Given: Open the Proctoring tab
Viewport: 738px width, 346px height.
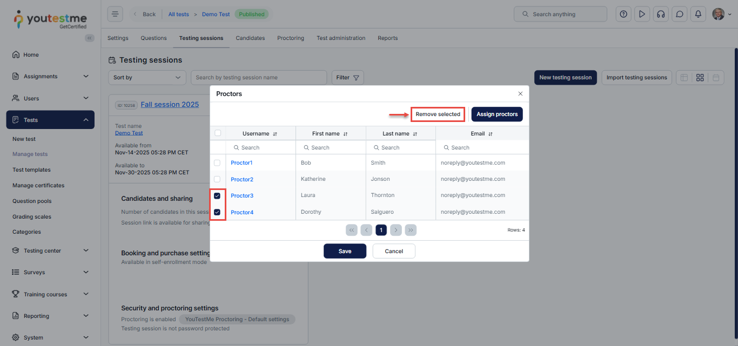Looking at the screenshot, I should 291,38.
